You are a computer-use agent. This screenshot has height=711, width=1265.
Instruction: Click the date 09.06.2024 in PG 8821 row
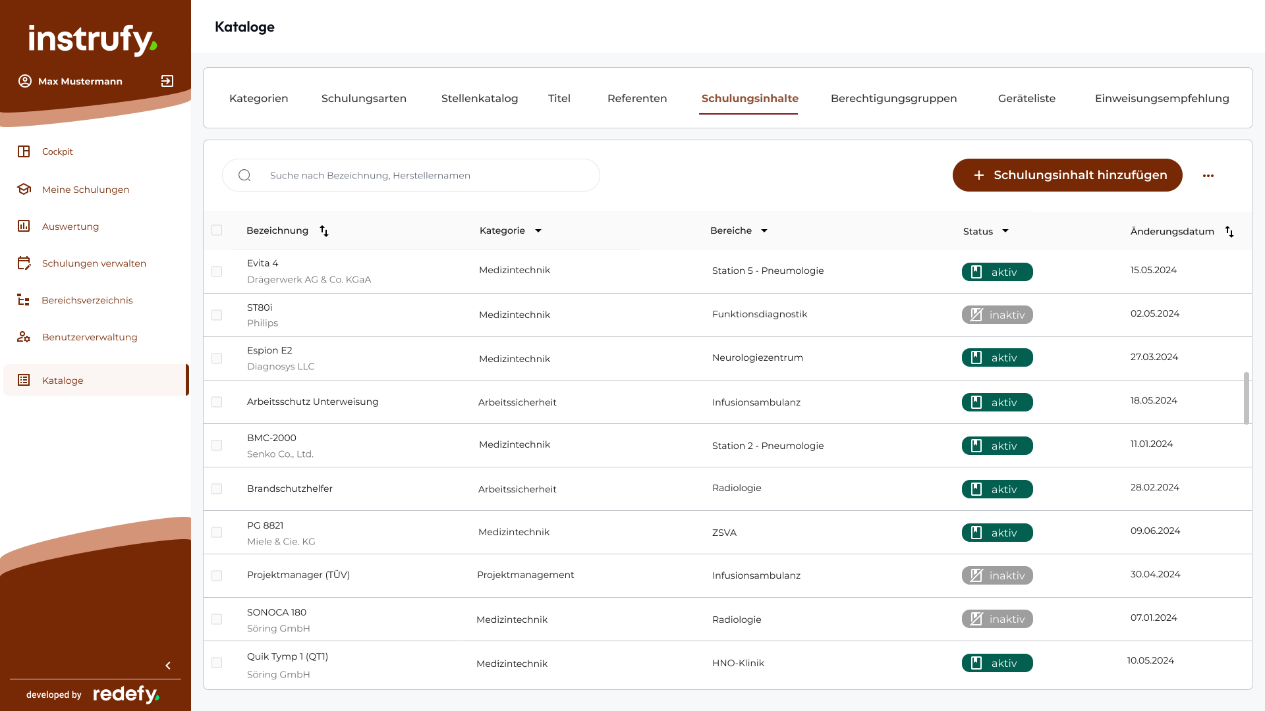point(1155,531)
